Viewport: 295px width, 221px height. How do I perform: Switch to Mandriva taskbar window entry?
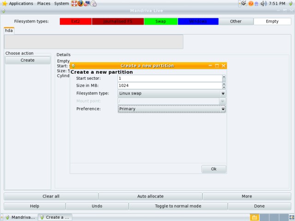point(21,217)
